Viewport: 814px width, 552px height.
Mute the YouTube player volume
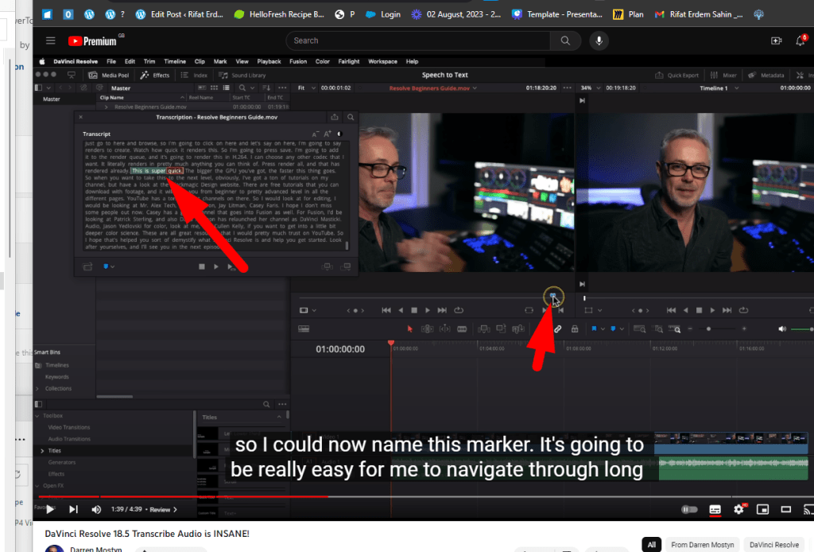pos(96,509)
